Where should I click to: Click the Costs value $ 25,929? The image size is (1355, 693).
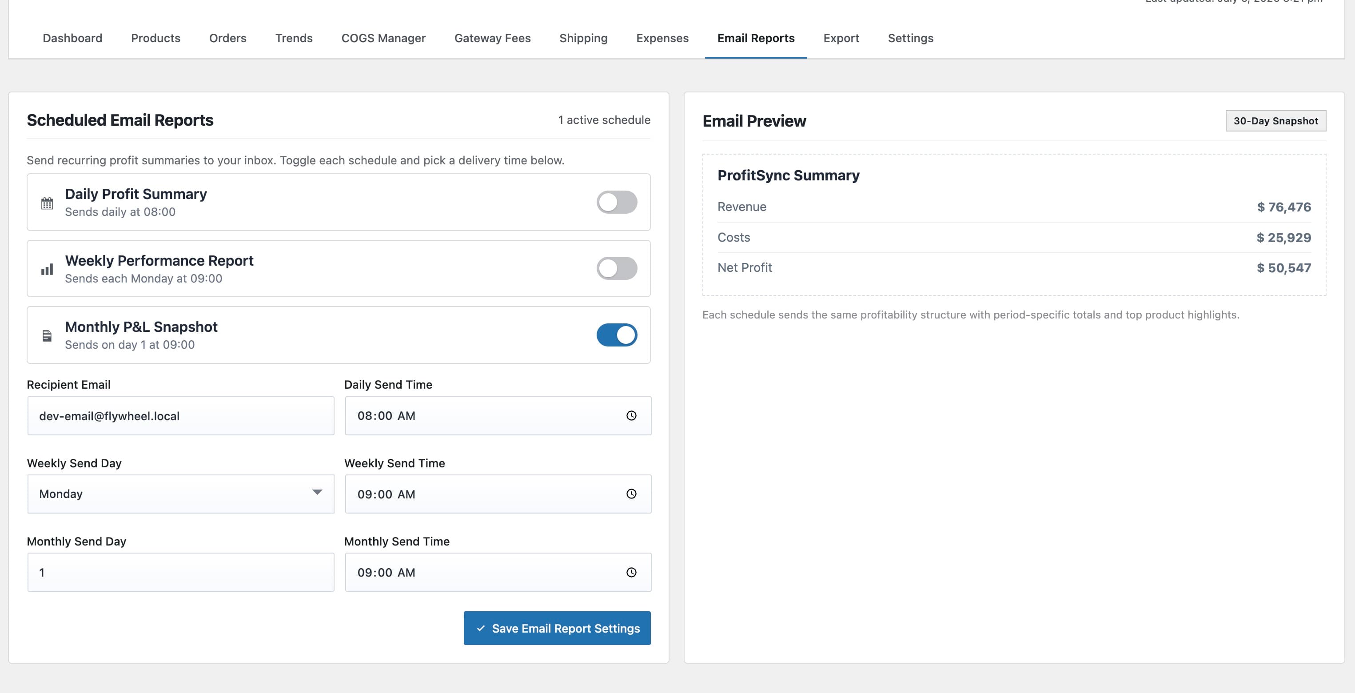click(x=1283, y=237)
